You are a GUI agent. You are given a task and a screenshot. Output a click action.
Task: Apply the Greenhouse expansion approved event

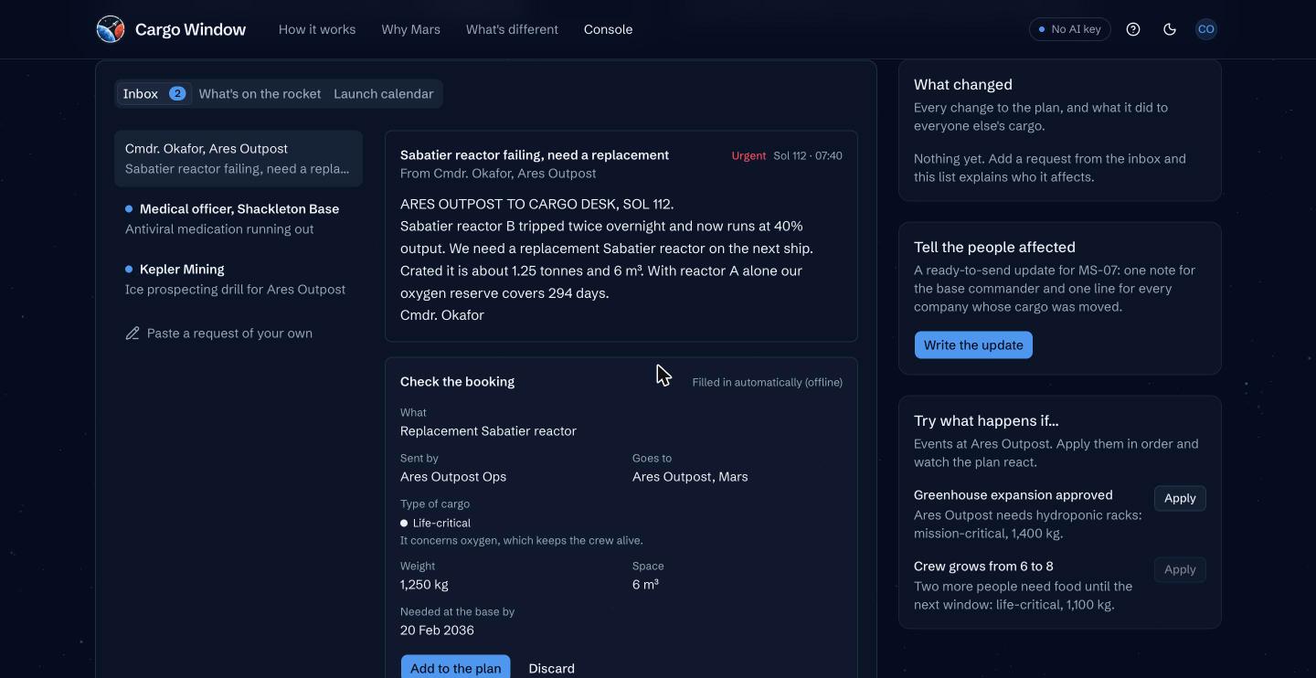point(1180,498)
